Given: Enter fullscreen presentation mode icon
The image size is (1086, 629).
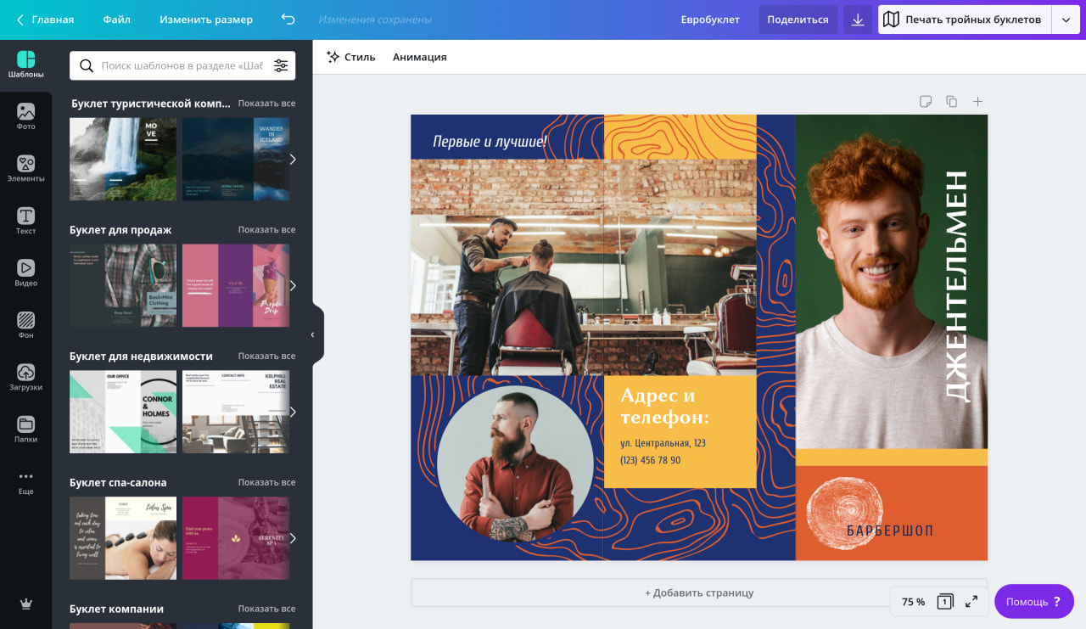Looking at the screenshot, I should coord(971,602).
